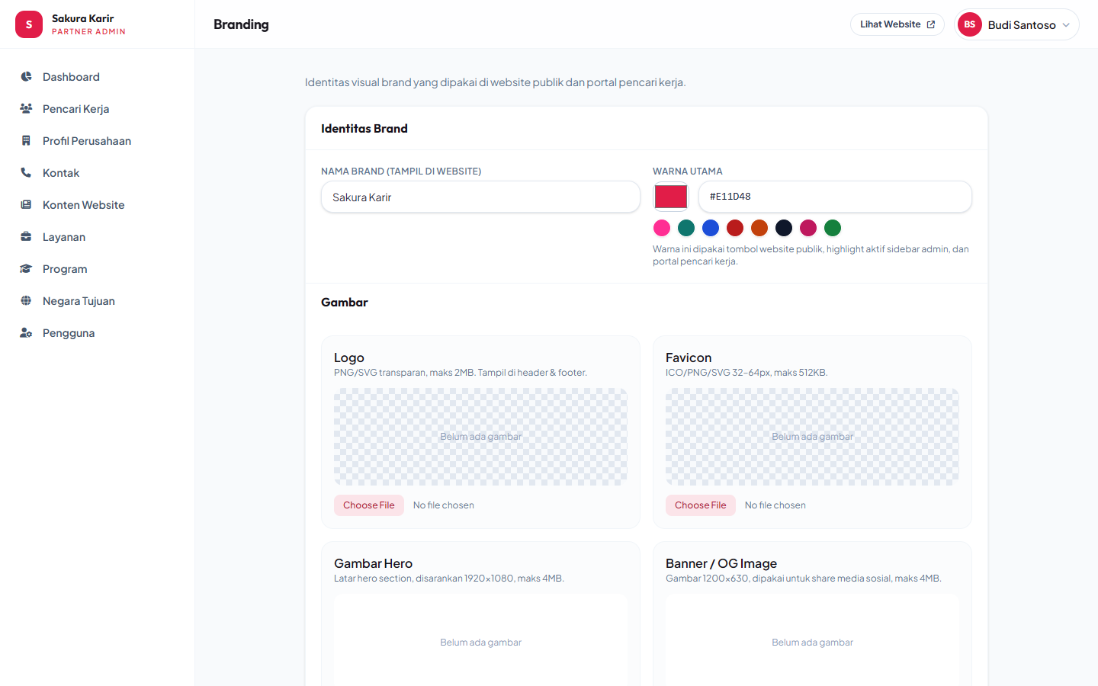Select the dark red preset color
1098x686 pixels.
pyautogui.click(x=735, y=228)
